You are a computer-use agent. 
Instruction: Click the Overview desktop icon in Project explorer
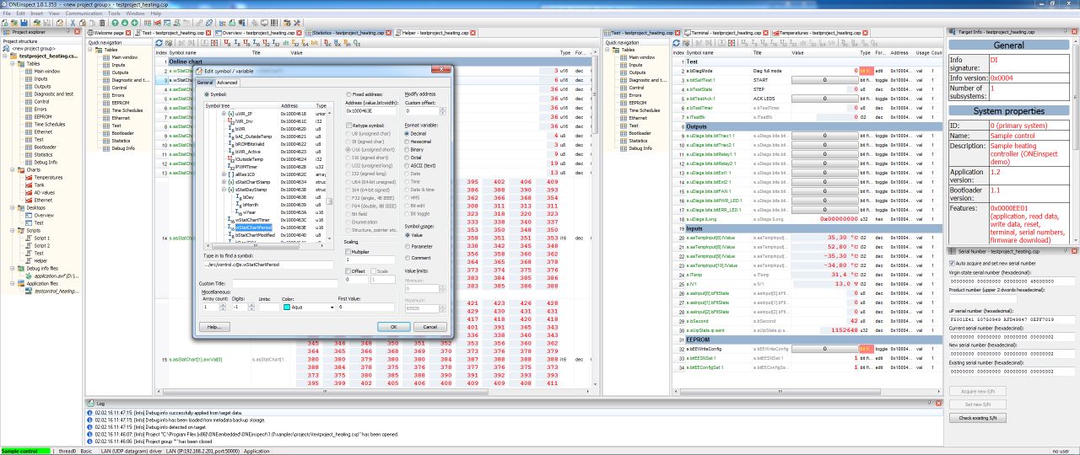(29, 215)
